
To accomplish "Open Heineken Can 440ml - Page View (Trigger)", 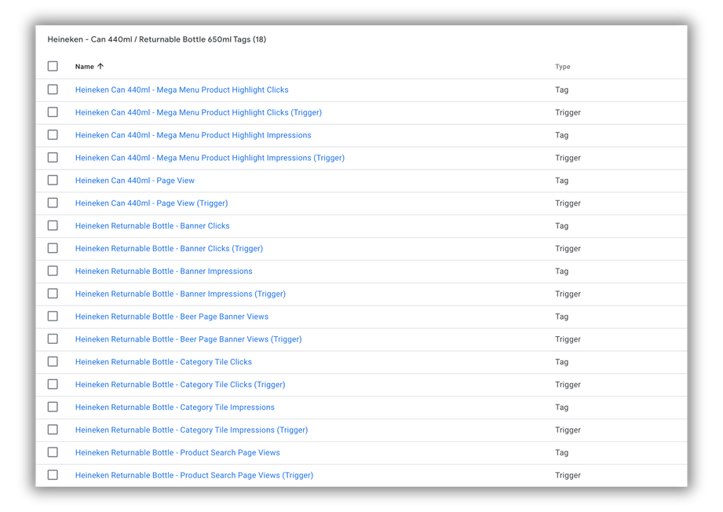I will coord(152,203).
